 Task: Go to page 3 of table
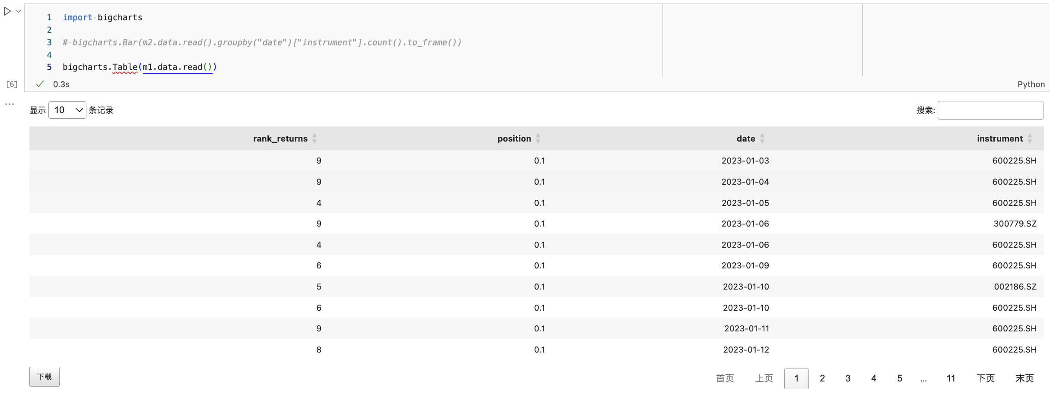[x=848, y=378]
